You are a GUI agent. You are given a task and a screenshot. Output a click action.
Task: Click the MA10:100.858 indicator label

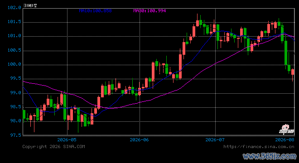tap(95, 11)
